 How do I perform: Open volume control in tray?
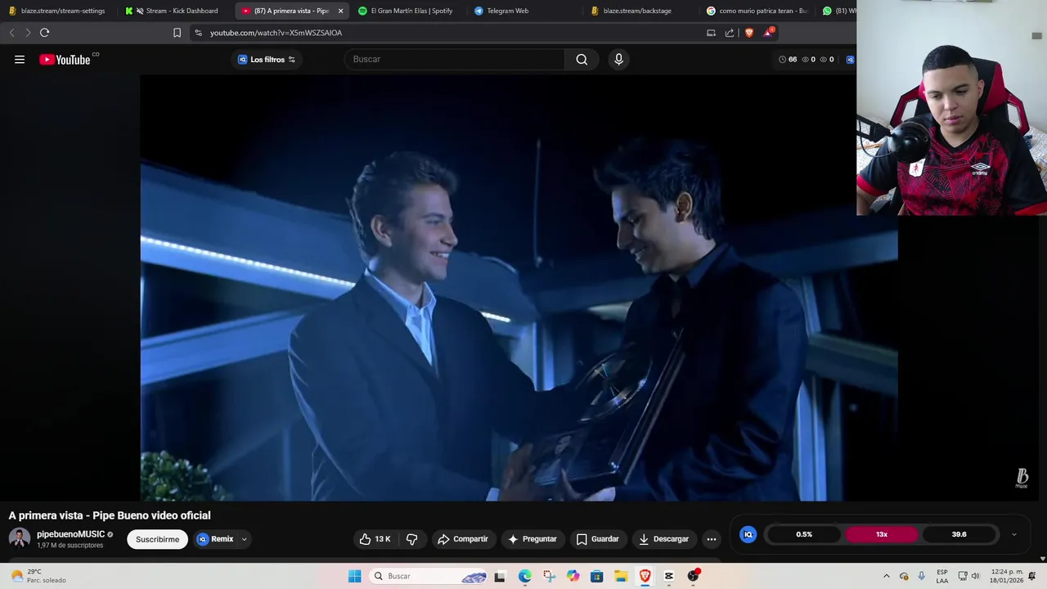[x=975, y=576]
